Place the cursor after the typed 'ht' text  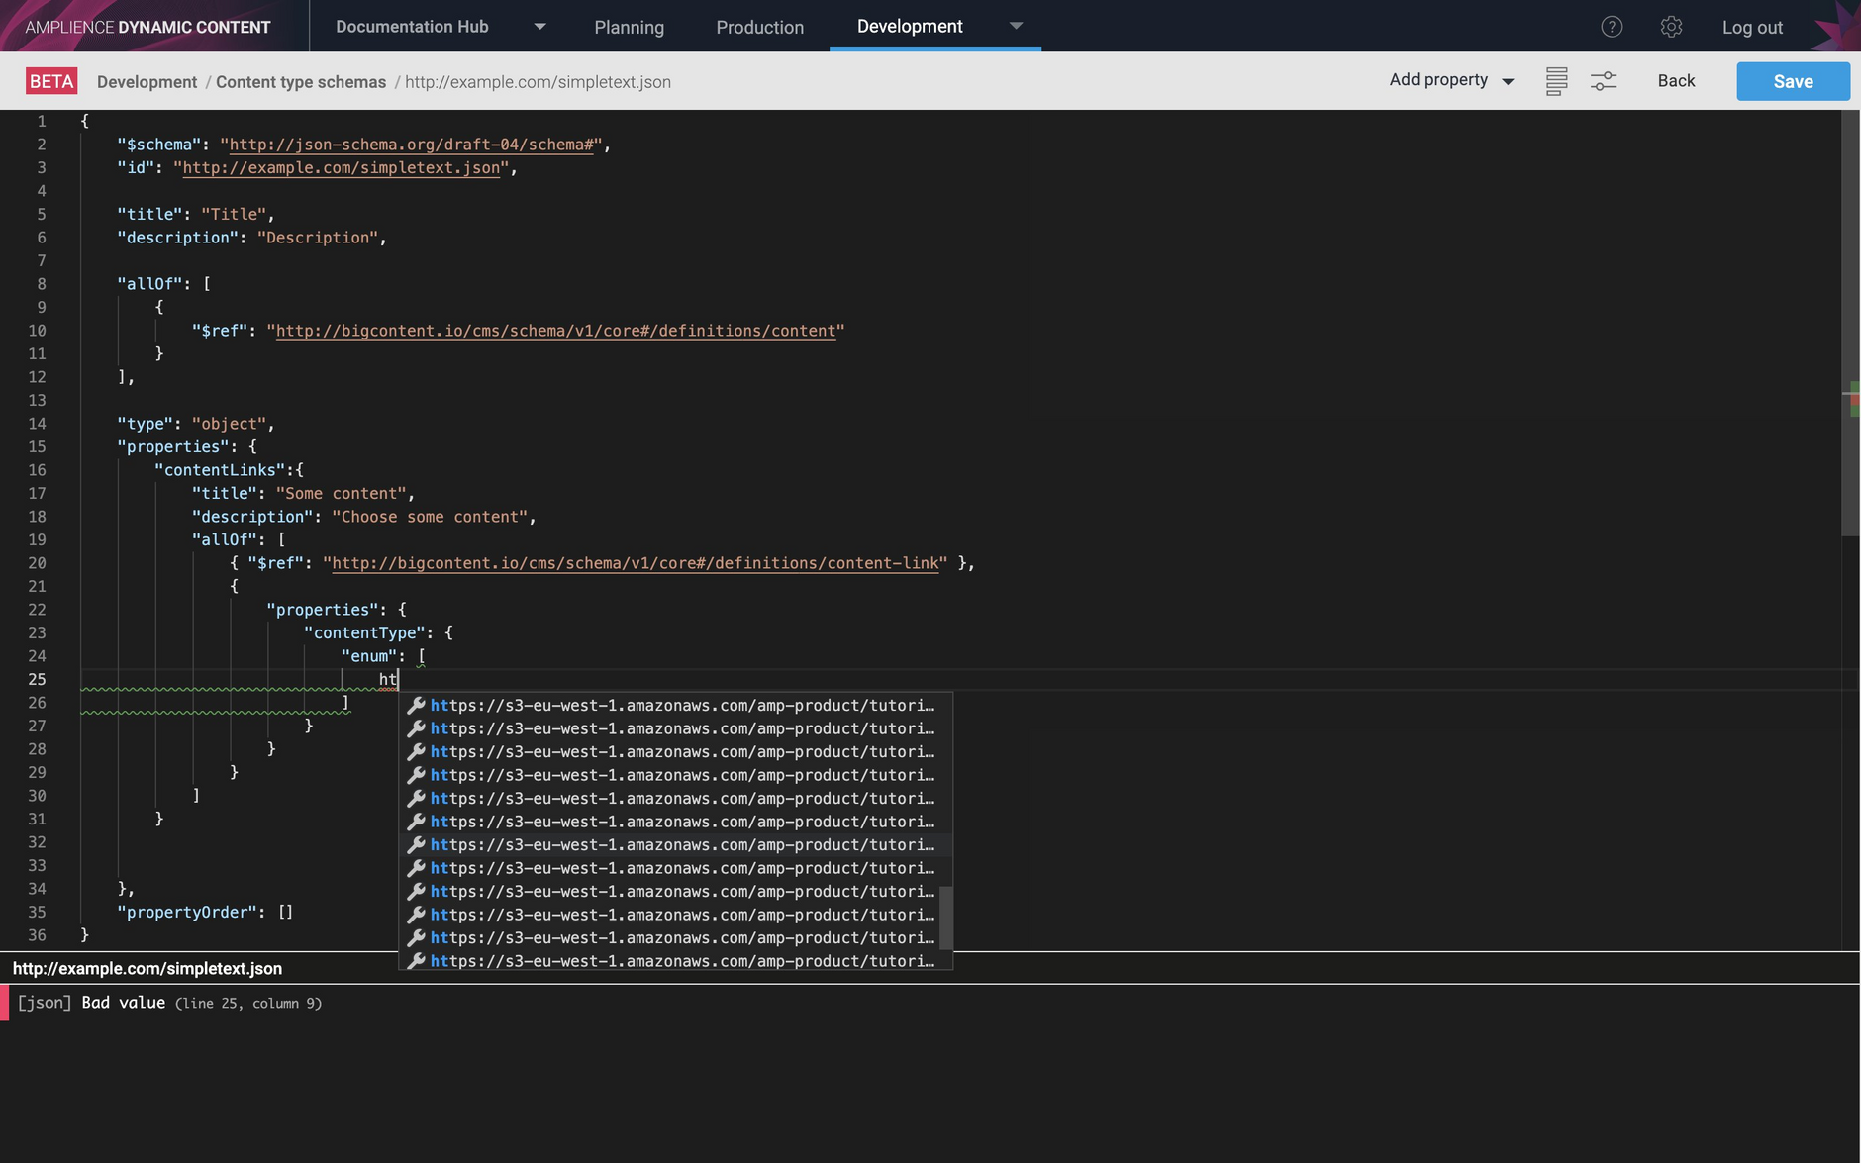(x=398, y=680)
